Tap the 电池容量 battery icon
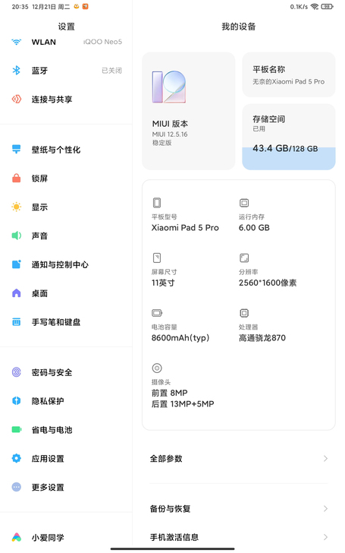The image size is (345, 553). pos(157,313)
